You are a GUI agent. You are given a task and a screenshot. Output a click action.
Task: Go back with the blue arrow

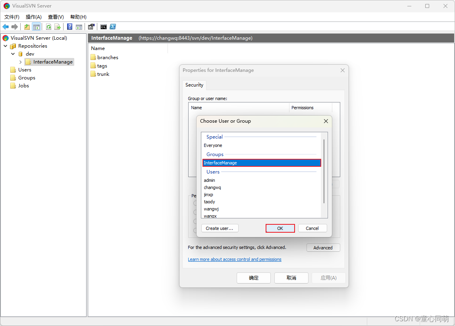click(6, 27)
